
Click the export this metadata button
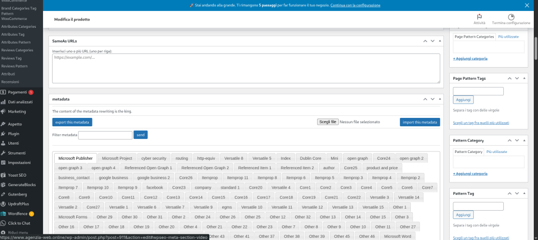pyautogui.click(x=72, y=122)
